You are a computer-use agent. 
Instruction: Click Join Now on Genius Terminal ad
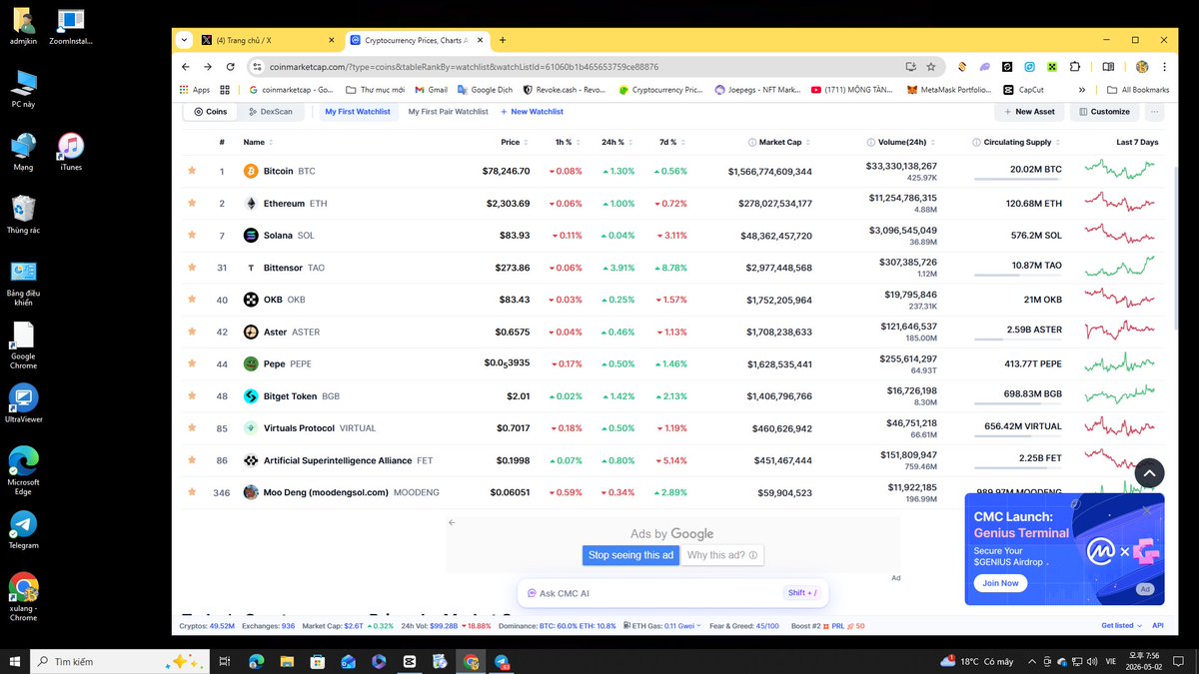(1000, 583)
